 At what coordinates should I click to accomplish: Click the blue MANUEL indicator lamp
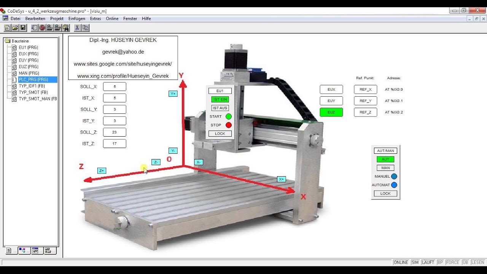point(394,177)
